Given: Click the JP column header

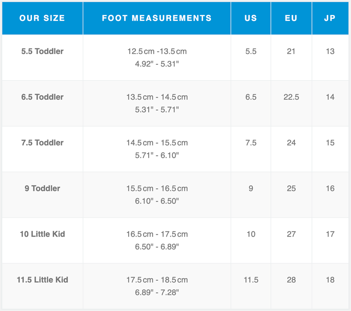Looking at the screenshot, I should point(330,18).
